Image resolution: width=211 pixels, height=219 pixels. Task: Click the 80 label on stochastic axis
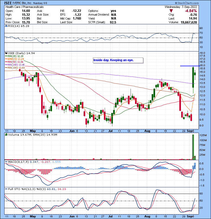pos(201,194)
